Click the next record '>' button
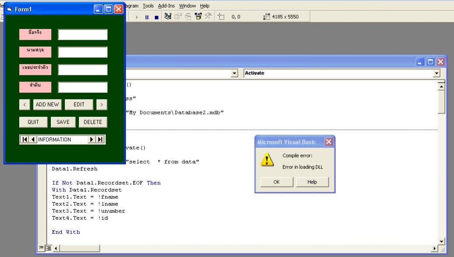This screenshot has width=454, height=257. [x=102, y=104]
